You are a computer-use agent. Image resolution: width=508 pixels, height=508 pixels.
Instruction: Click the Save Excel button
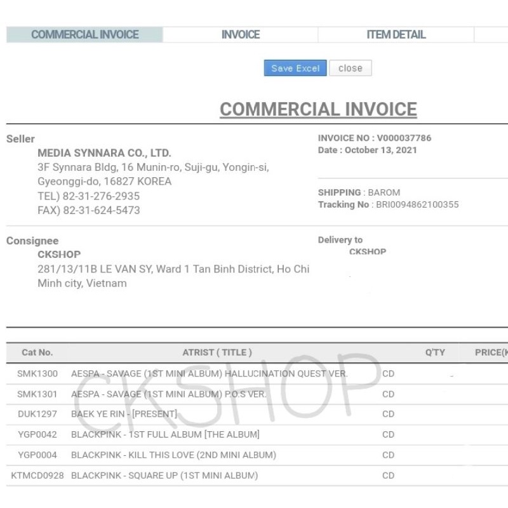tap(295, 69)
